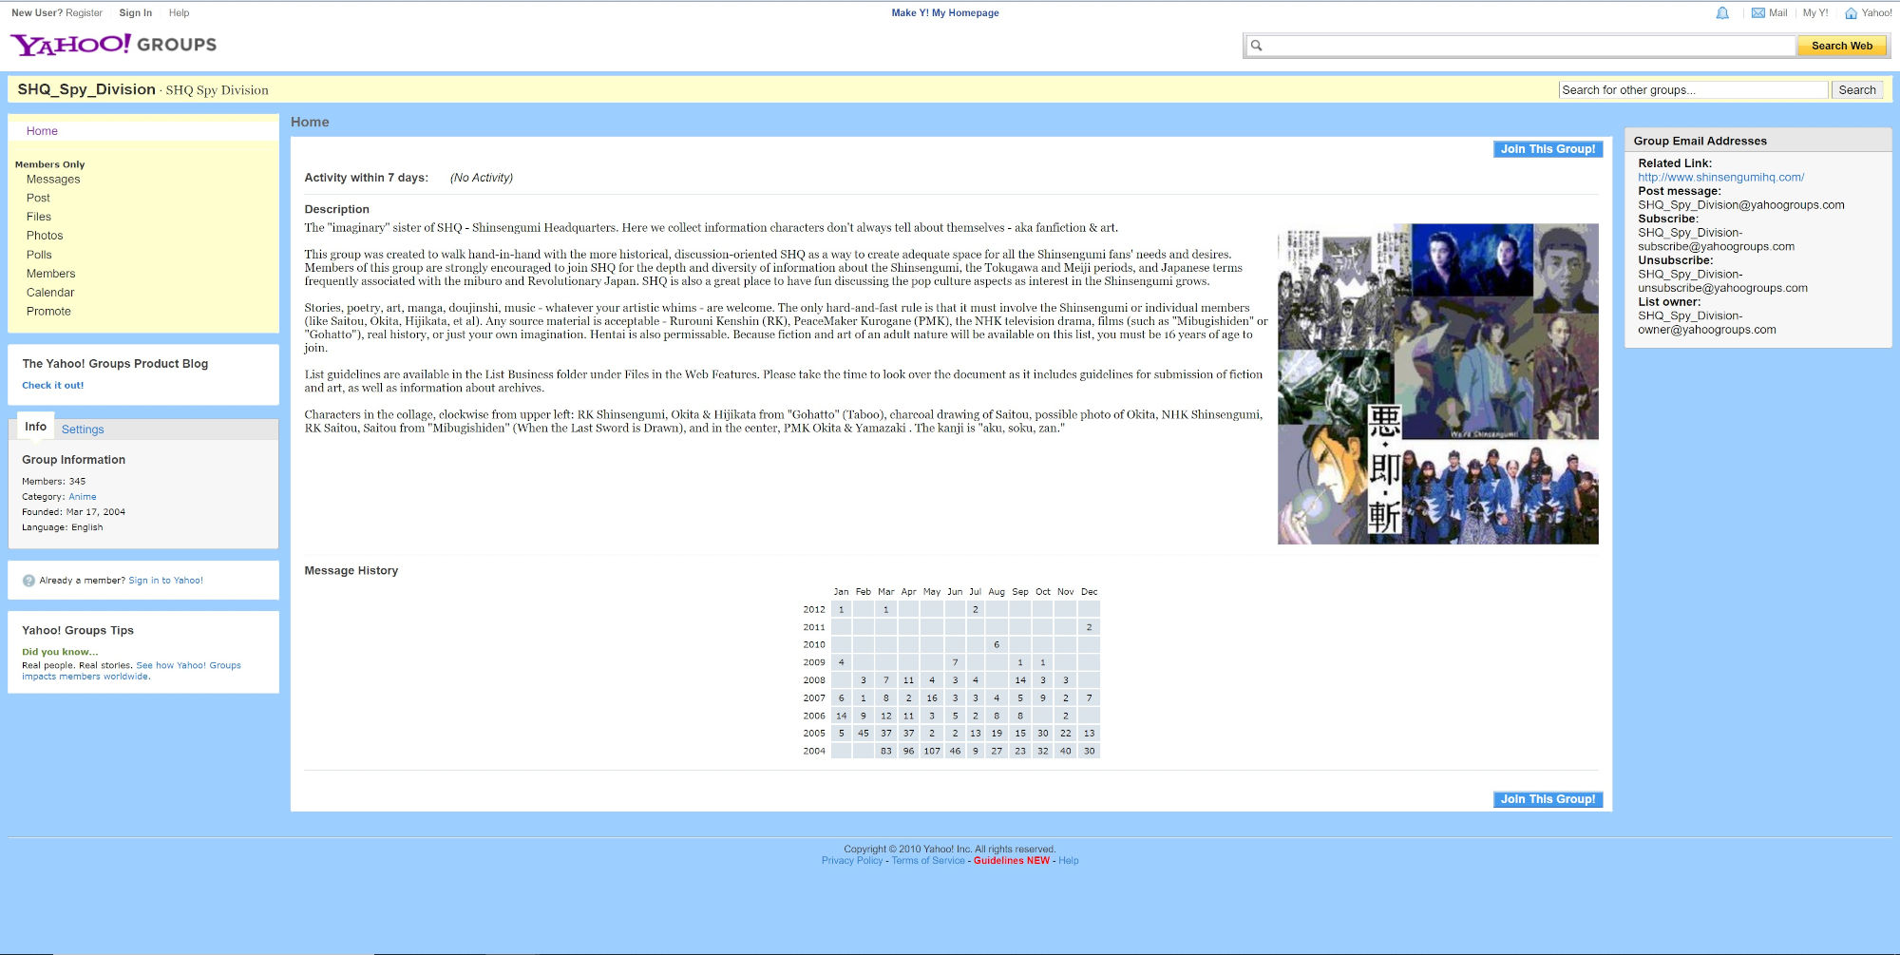Image resolution: width=1900 pixels, height=955 pixels.
Task: Open Messages in the sidebar
Action: 53,179
